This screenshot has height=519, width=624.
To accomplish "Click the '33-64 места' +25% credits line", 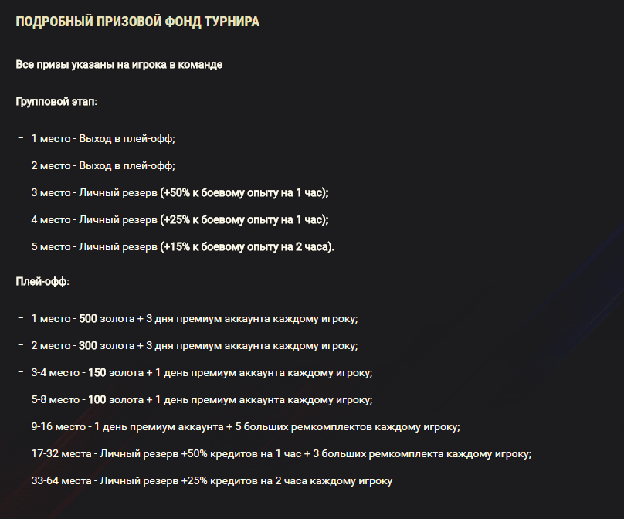I will 212,481.
